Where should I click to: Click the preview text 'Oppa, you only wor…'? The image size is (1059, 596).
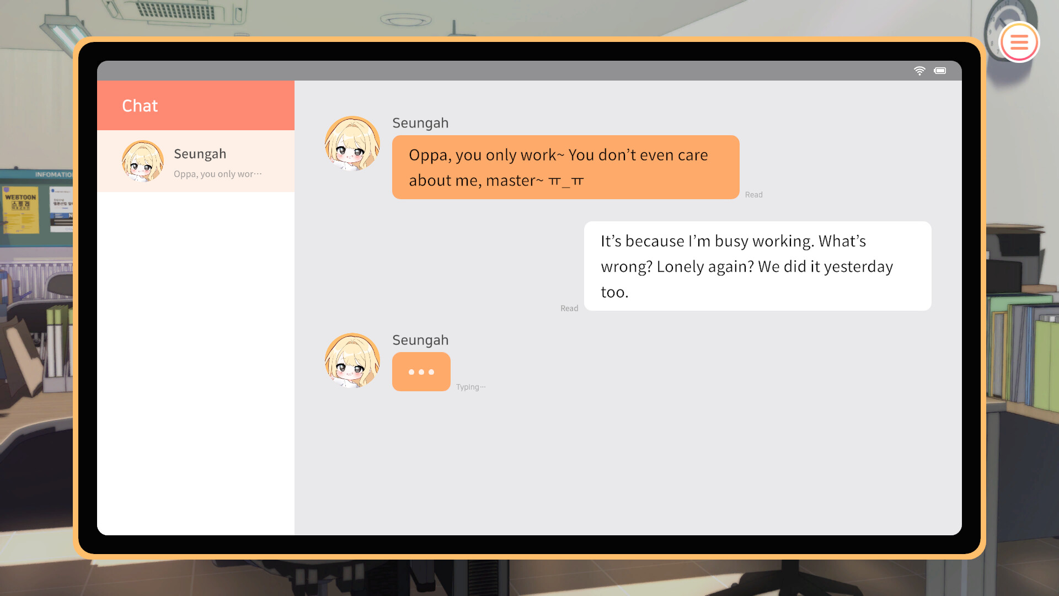coord(216,173)
